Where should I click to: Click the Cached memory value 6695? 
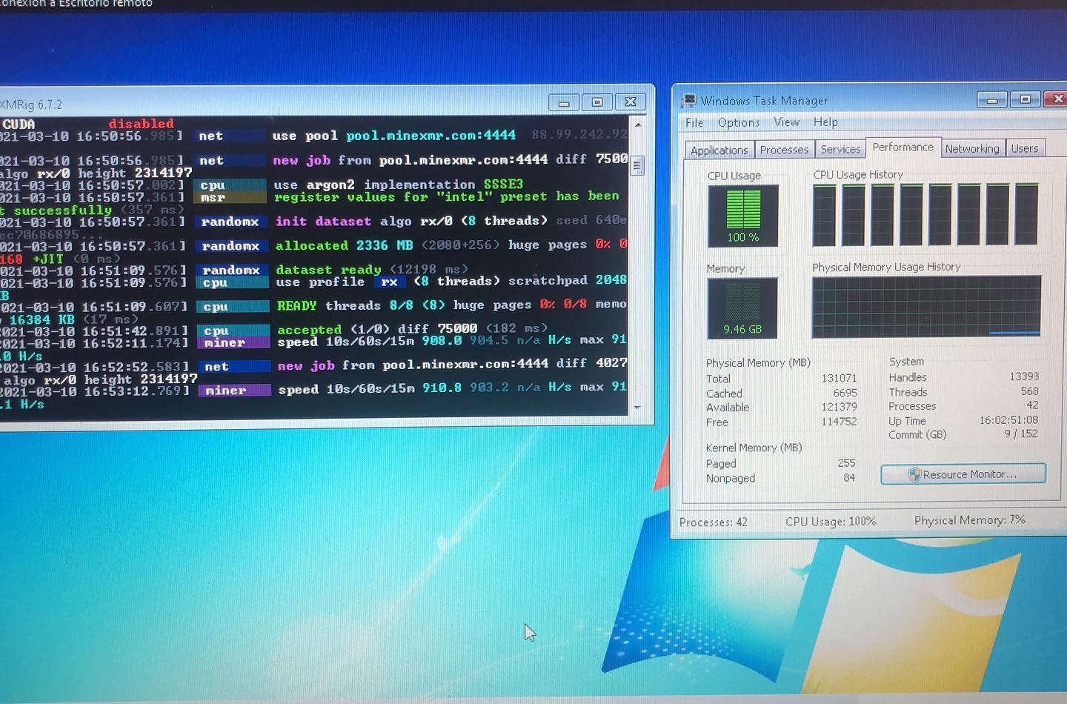pos(845,393)
